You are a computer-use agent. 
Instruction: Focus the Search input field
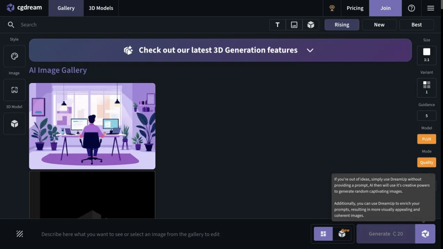[139, 25]
